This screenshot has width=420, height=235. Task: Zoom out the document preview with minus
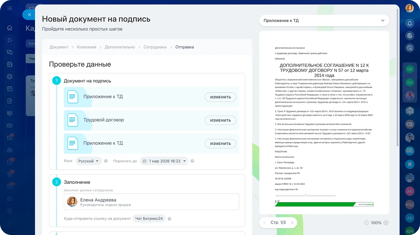click(x=366, y=223)
